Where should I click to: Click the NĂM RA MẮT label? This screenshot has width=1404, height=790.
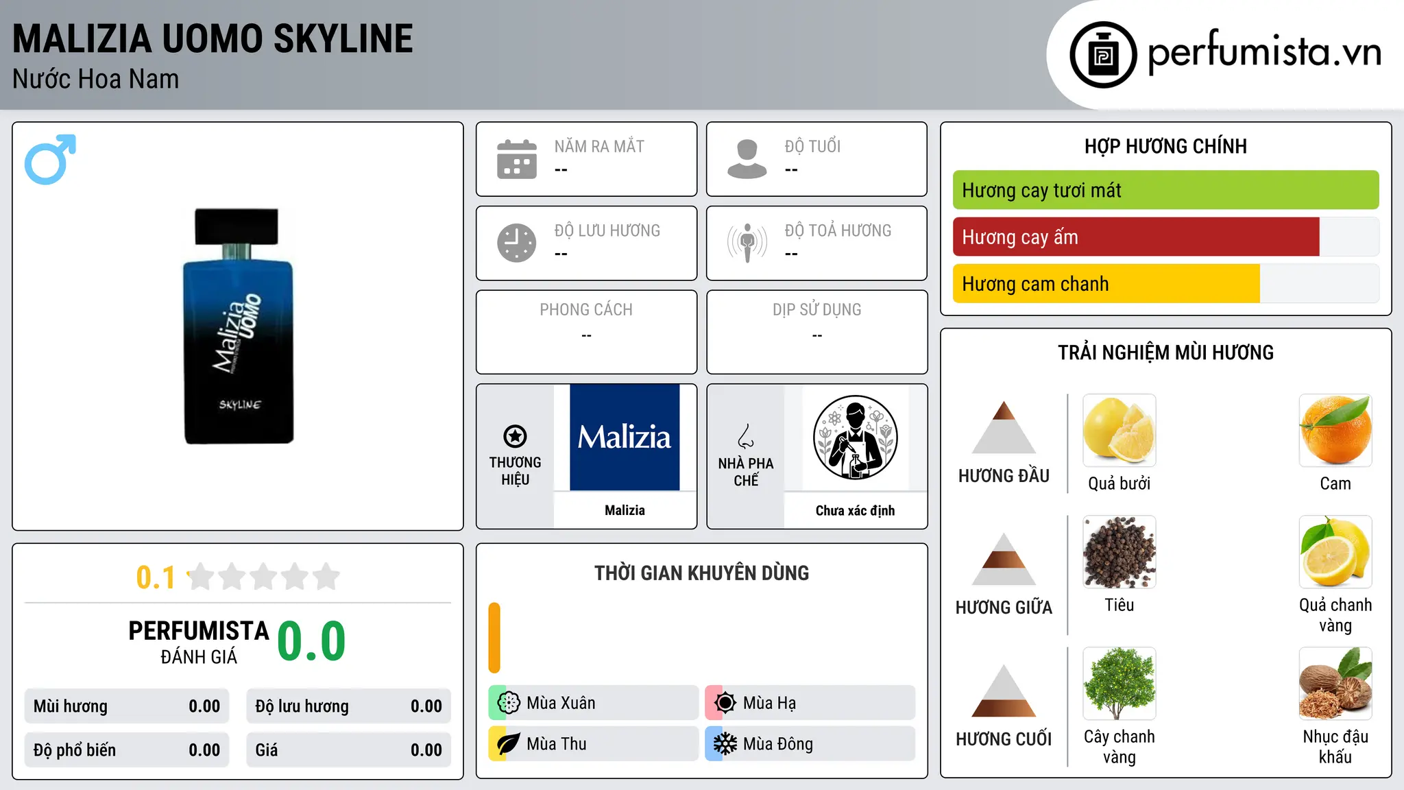(x=599, y=146)
